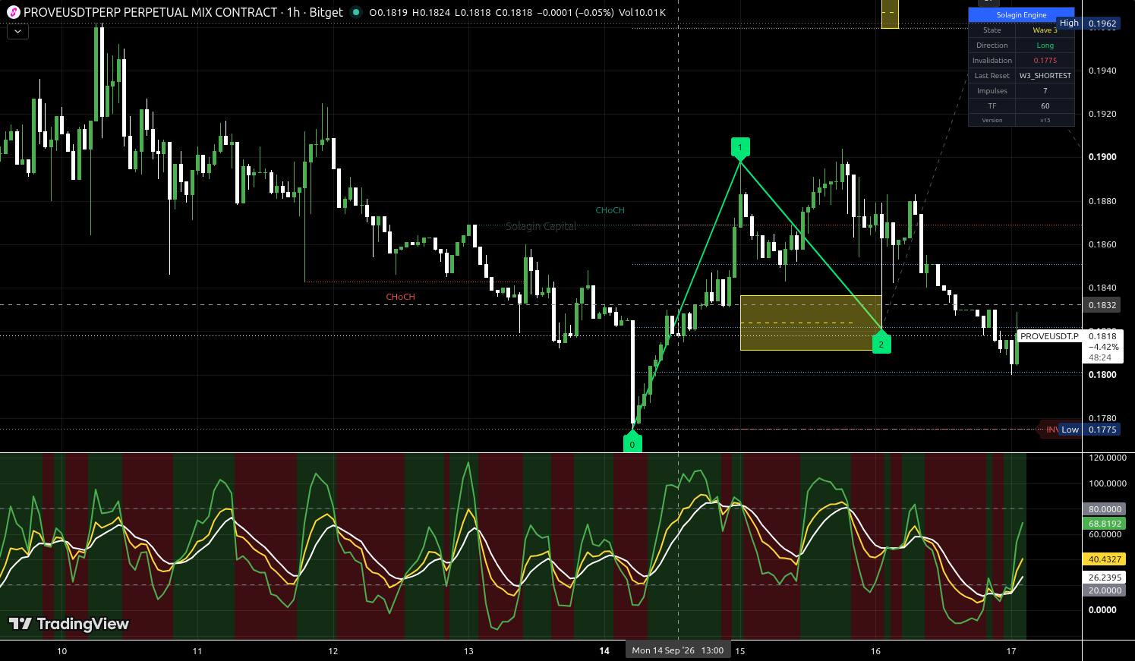Viewport: 1135px width, 661px height.
Task: Click the 26.2395 white indicator value label
Action: 1105,578
